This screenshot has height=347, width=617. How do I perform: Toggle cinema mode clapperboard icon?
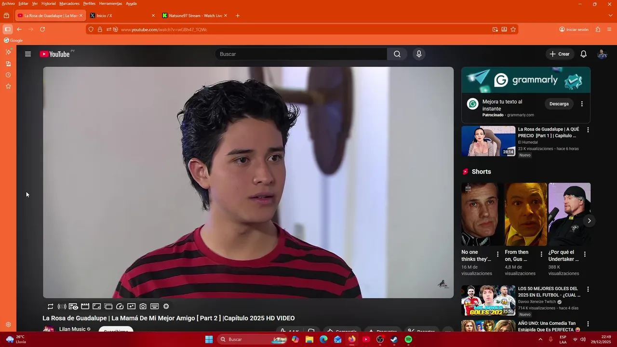(x=85, y=307)
